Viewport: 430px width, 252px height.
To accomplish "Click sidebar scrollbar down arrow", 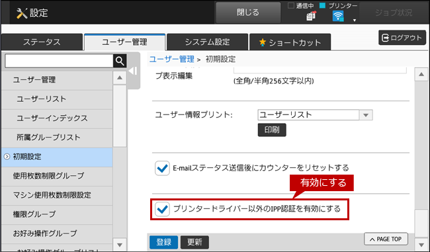I will pos(120,245).
